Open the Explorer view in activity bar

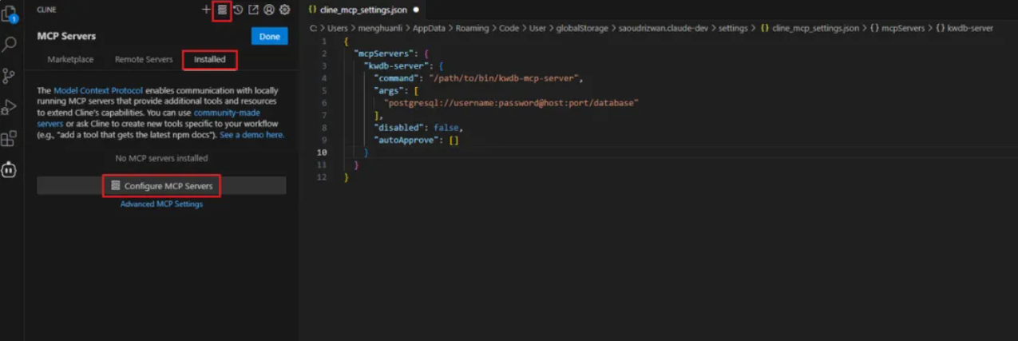point(9,14)
